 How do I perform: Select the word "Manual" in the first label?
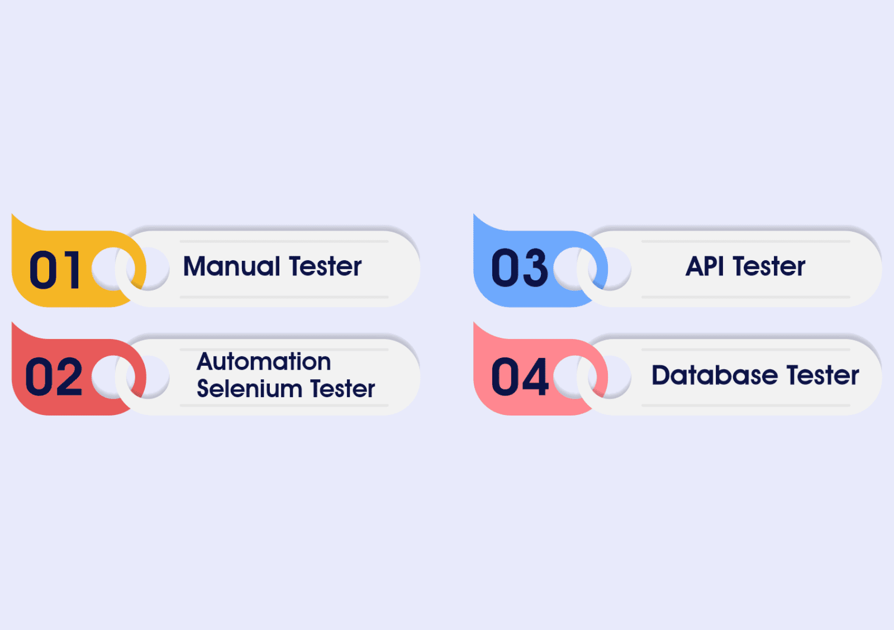coord(231,266)
